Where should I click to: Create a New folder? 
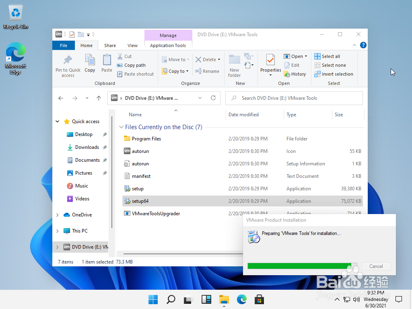point(234,66)
